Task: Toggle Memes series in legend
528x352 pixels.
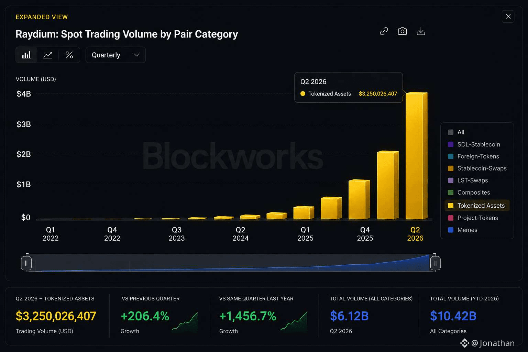Action: [x=463, y=230]
